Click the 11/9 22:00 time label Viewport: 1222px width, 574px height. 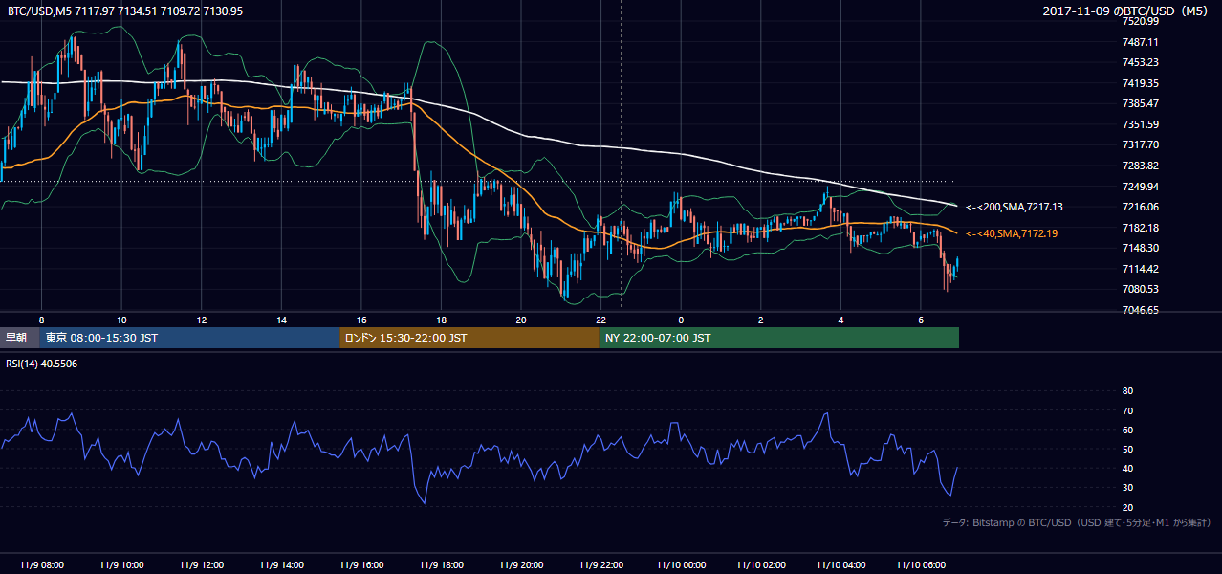point(601,564)
